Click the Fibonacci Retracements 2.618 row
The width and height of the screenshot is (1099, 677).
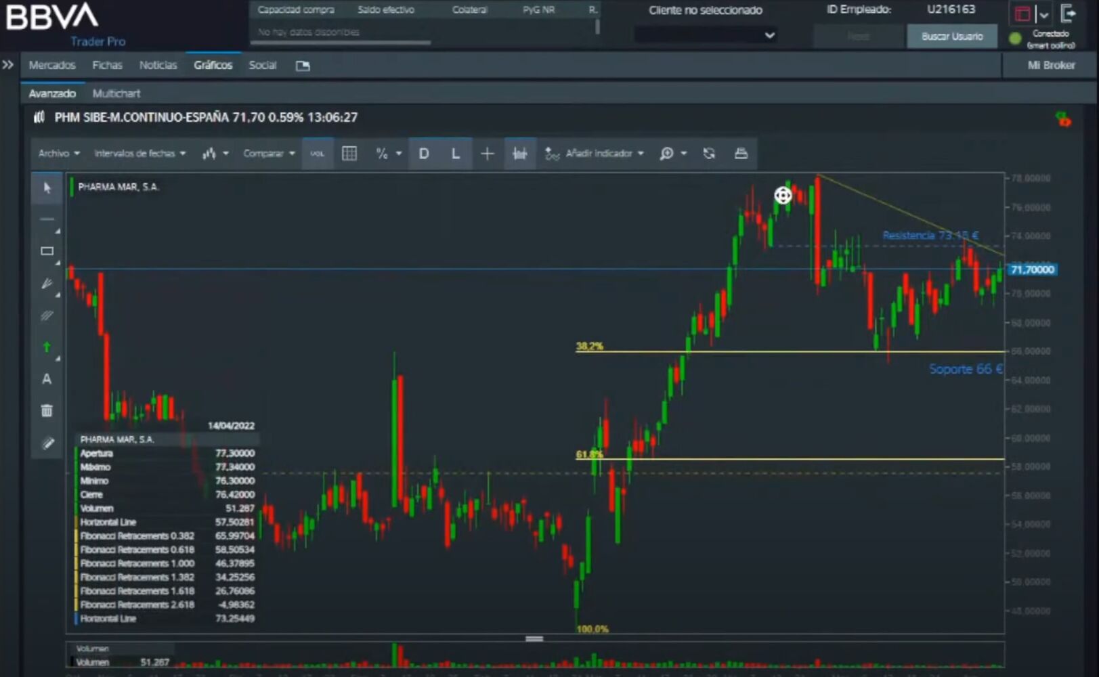coord(167,605)
